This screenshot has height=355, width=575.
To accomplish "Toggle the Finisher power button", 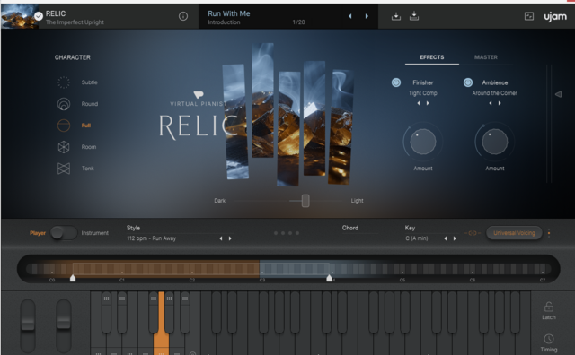I will pos(396,82).
